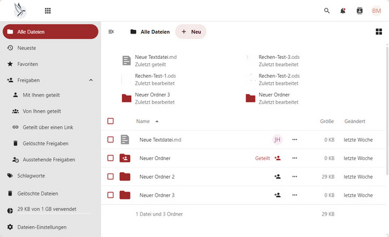The height and width of the screenshot is (237, 389).
Task: Click the hummingbird logo in the header
Action: 20,10
